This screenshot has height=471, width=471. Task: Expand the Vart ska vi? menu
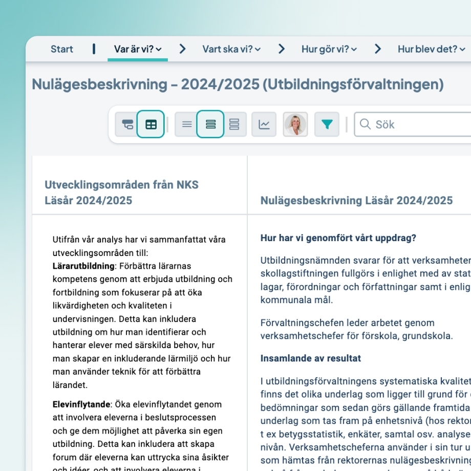[x=230, y=49]
